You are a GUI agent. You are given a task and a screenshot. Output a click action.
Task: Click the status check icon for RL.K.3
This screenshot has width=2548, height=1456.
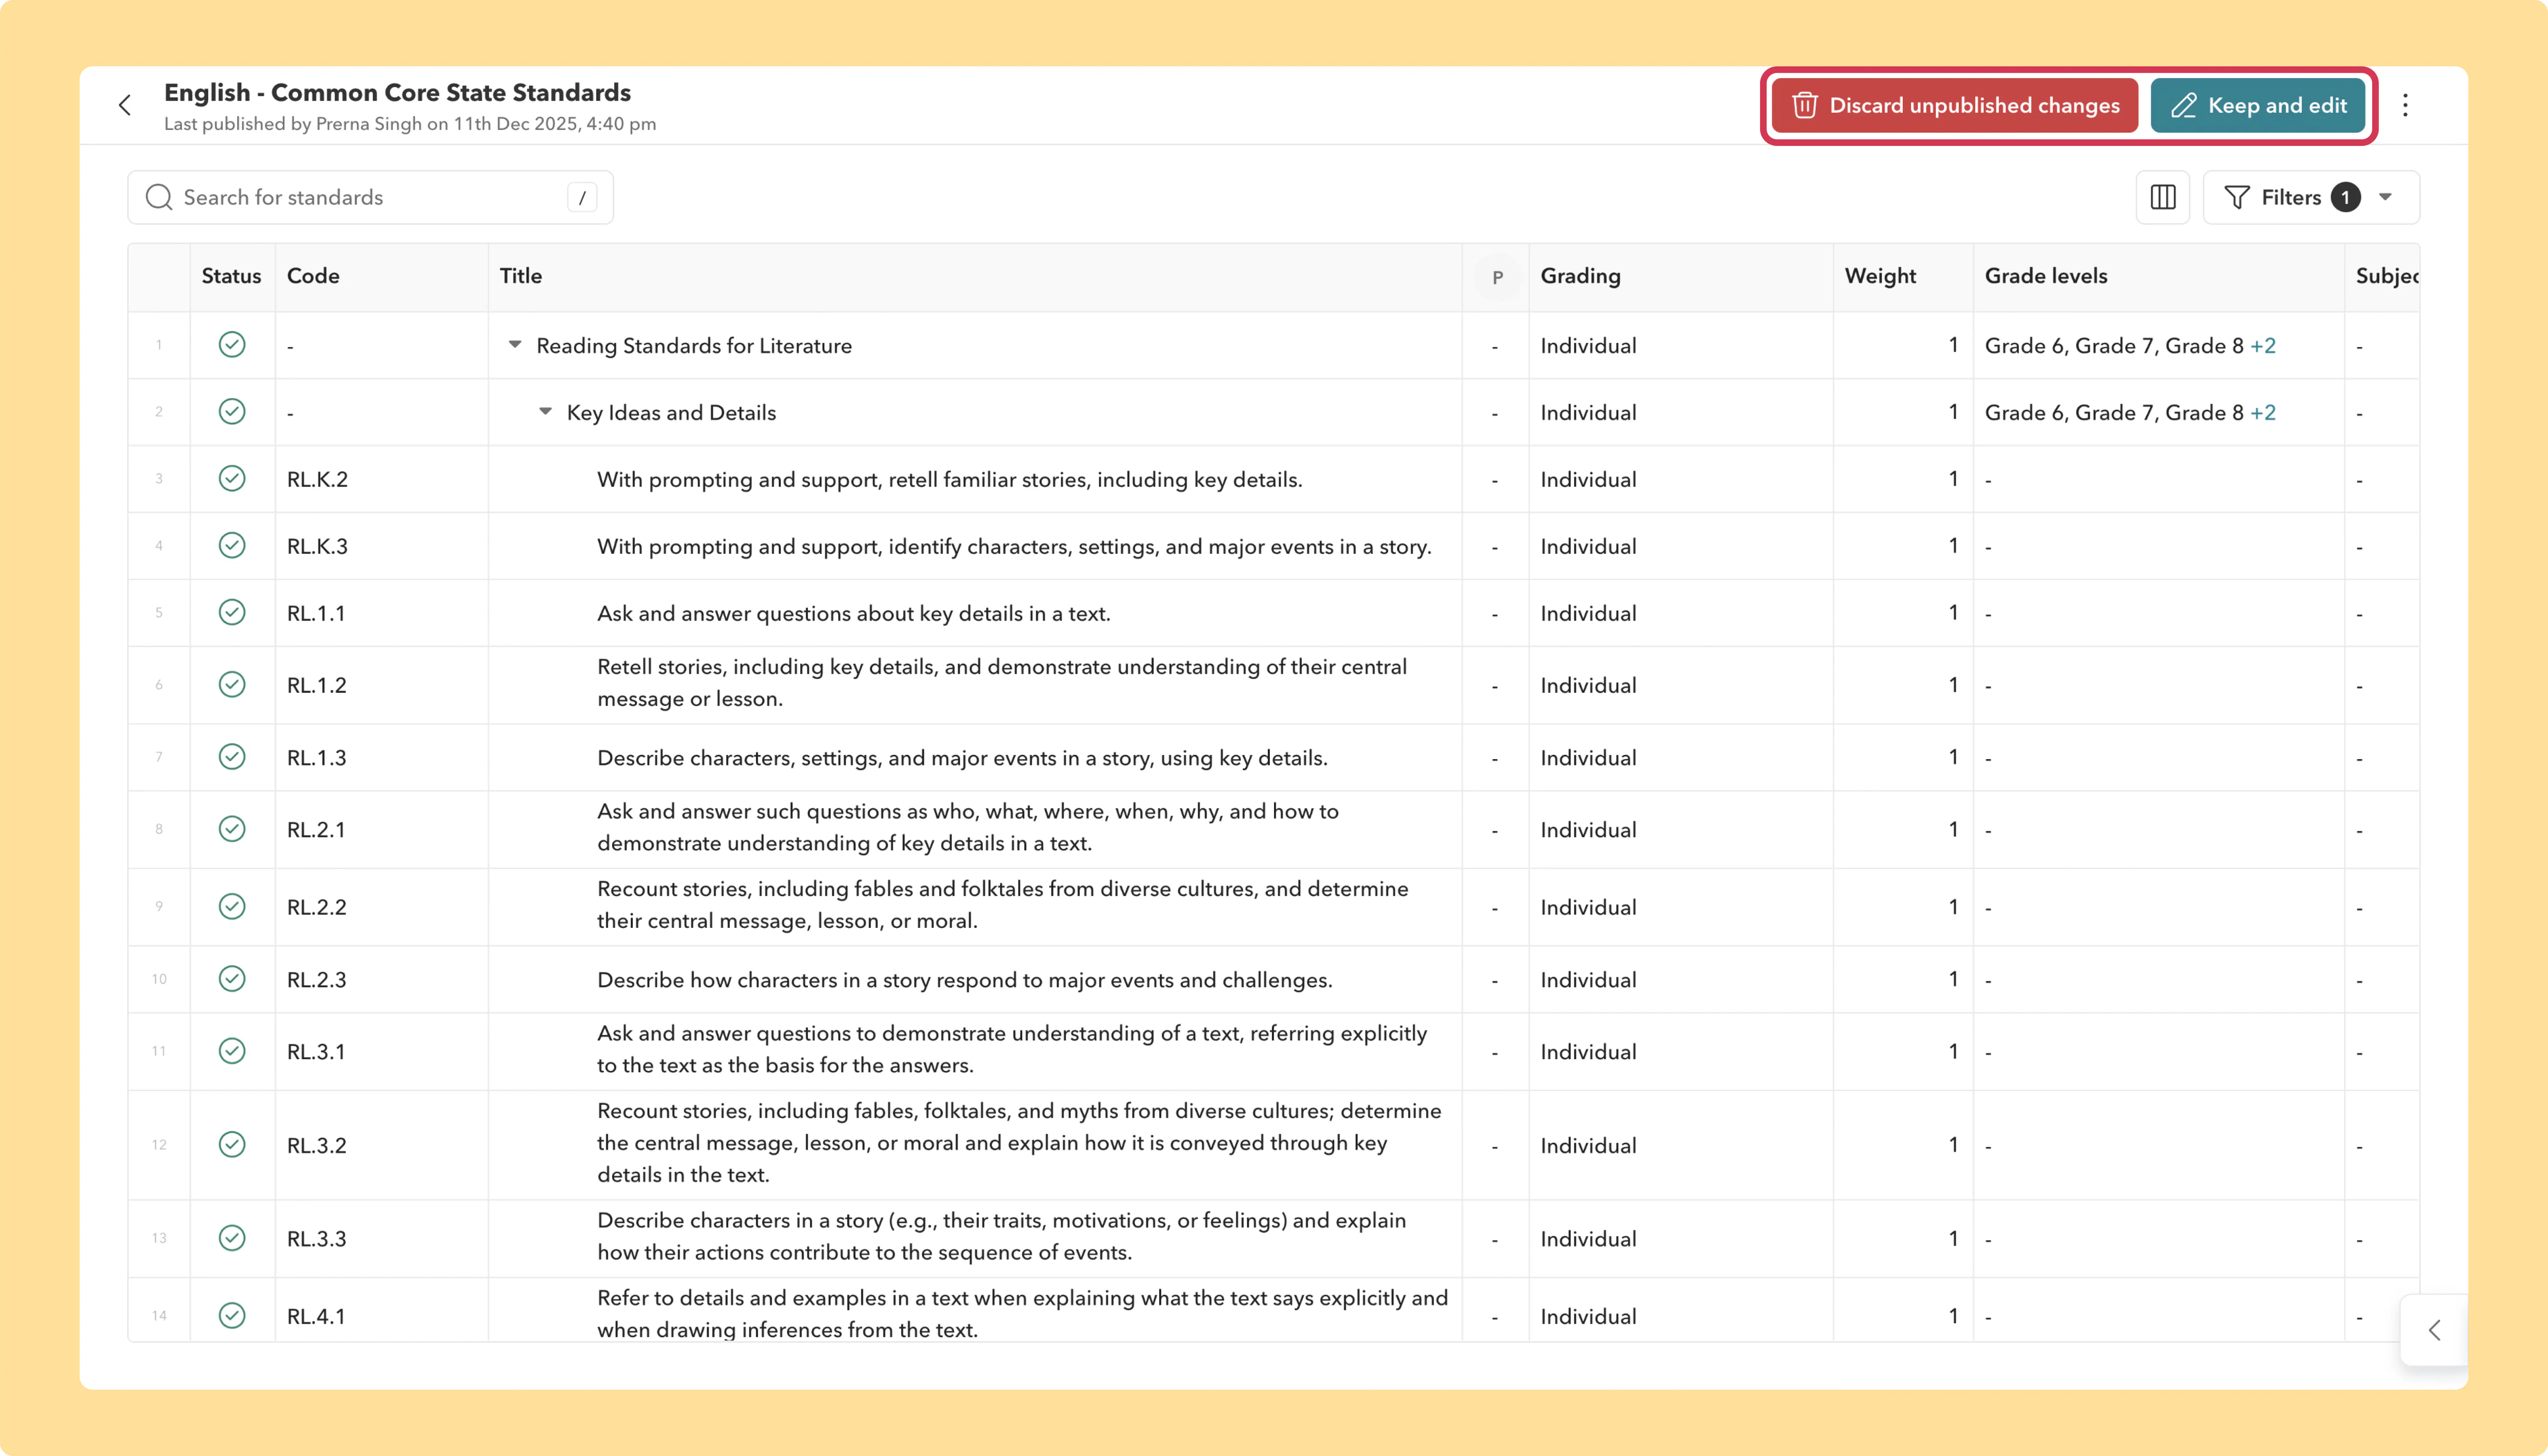pos(232,546)
